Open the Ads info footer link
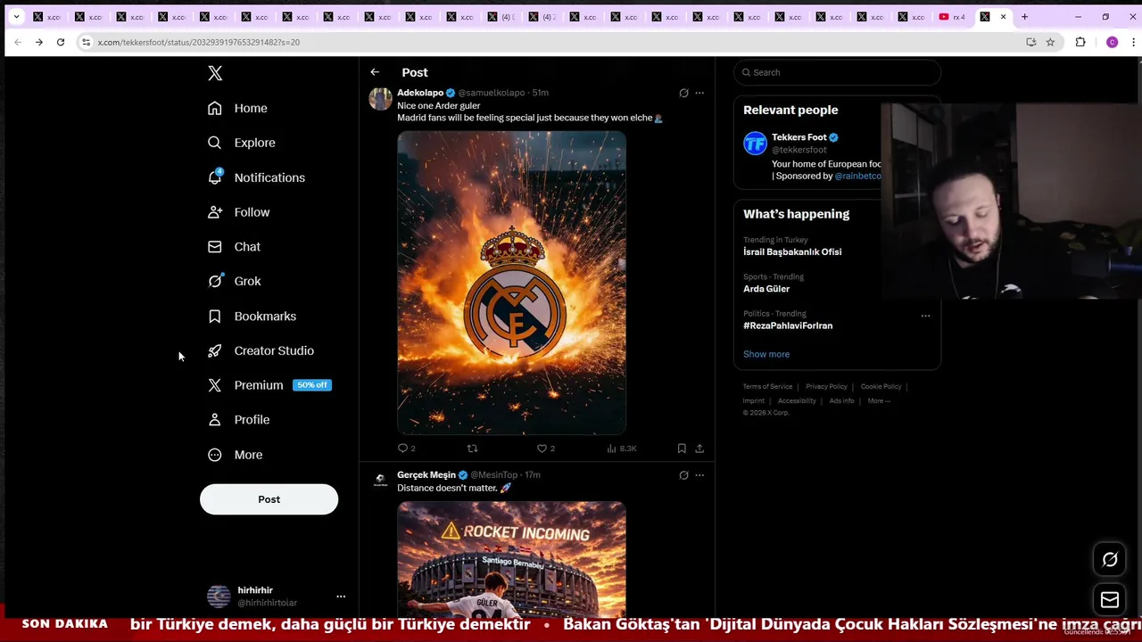This screenshot has height=642, width=1142. point(841,401)
